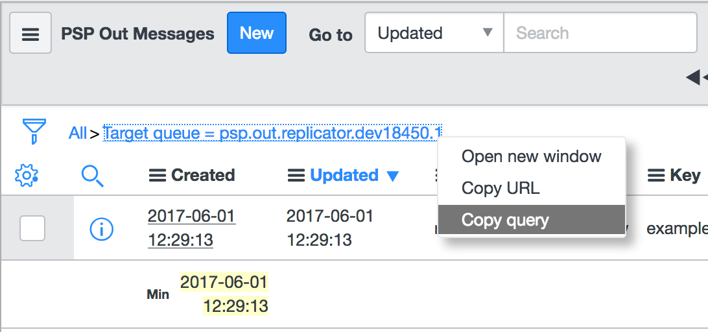
Task: Toggle Updated column sort arrow
Action: point(393,176)
